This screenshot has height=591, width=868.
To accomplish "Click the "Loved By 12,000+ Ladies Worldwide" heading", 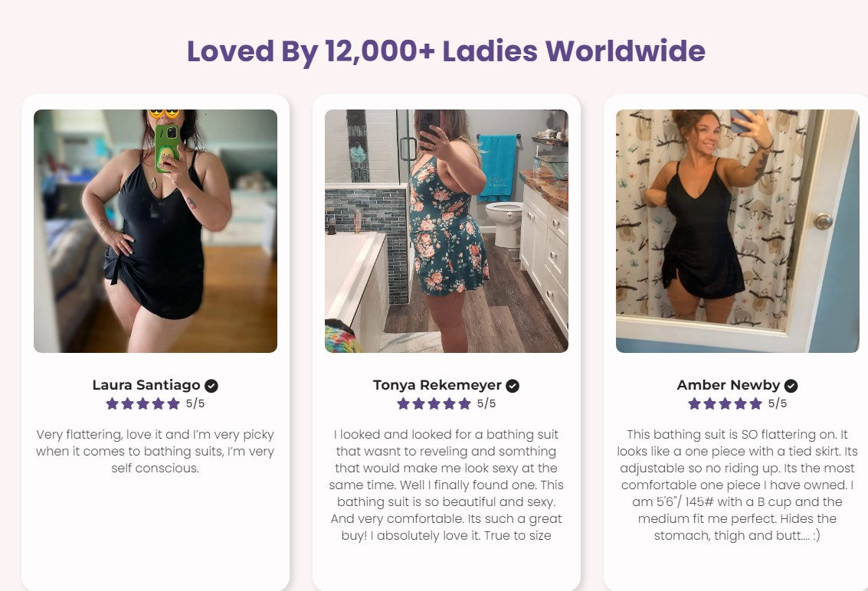I will [446, 51].
